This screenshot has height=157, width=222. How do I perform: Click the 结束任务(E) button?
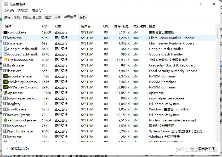pos(207,149)
